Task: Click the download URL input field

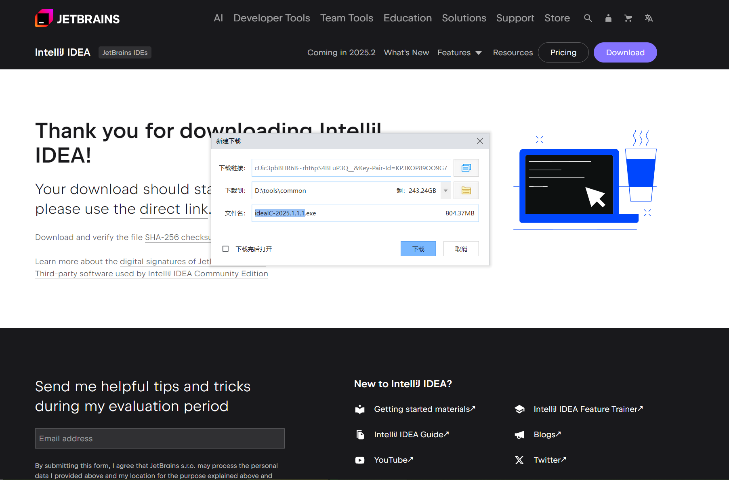Action: tap(351, 168)
